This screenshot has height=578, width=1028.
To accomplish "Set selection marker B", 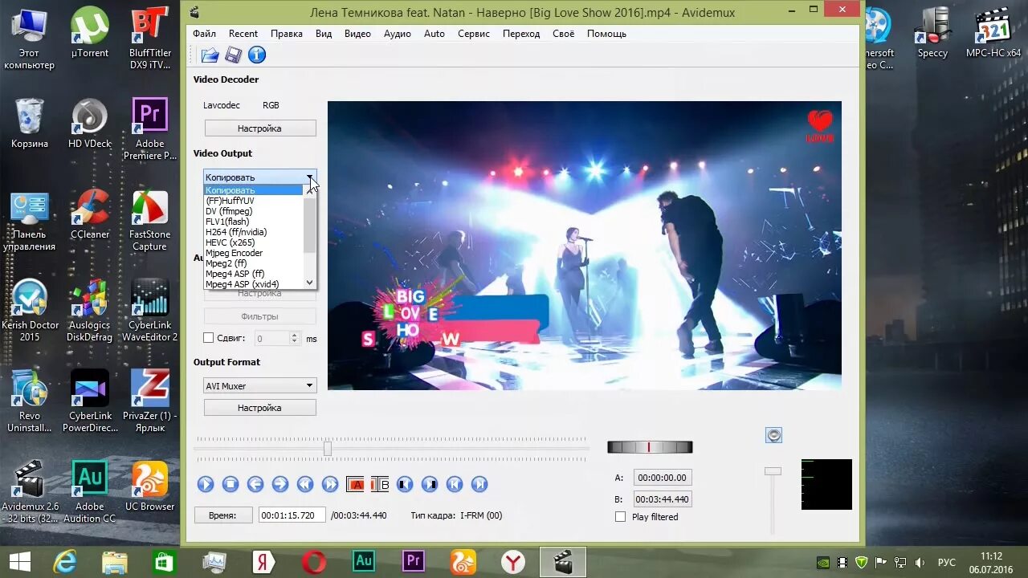I will coord(380,484).
